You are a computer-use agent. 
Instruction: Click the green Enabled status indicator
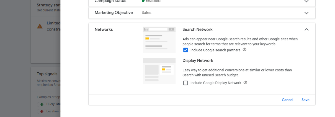(x=143, y=1)
